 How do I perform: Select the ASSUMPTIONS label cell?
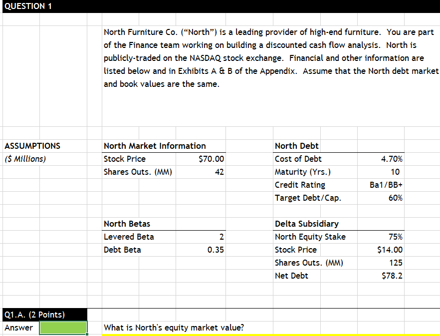point(32,146)
